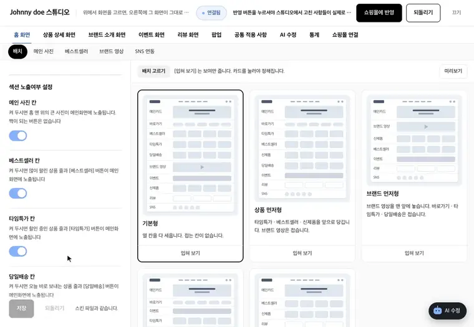Click the 스킨 파일과 같습니다. status text
The width and height of the screenshot is (474, 327).
tap(97, 308)
